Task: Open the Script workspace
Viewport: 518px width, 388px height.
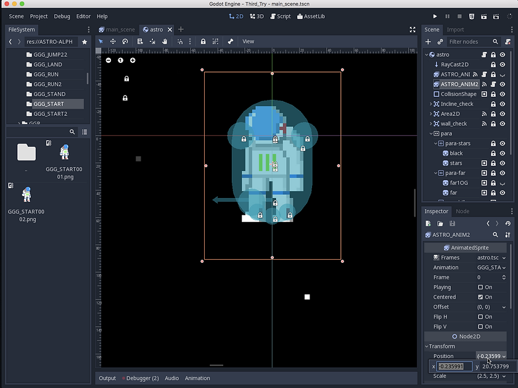Action: point(281,16)
